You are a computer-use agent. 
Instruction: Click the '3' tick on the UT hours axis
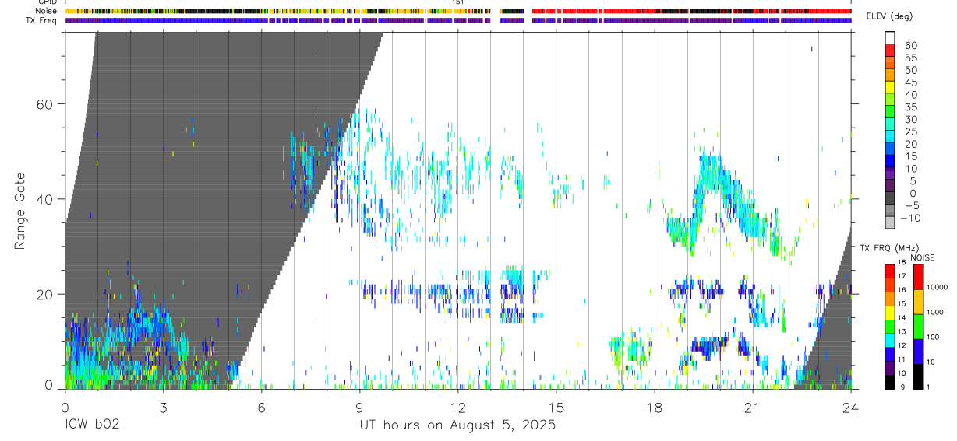click(x=163, y=408)
